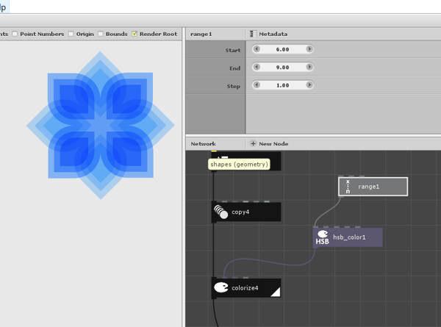Image resolution: width=441 pixels, height=327 pixels.
Task: Click the colorize4 node icon
Action: coord(221,287)
